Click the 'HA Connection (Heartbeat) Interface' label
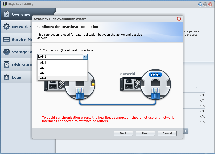Image resolution: width=215 pixels, height=154 pixels. tap(65, 50)
